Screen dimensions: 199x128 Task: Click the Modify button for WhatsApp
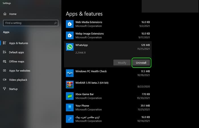pyautogui.click(x=122, y=63)
